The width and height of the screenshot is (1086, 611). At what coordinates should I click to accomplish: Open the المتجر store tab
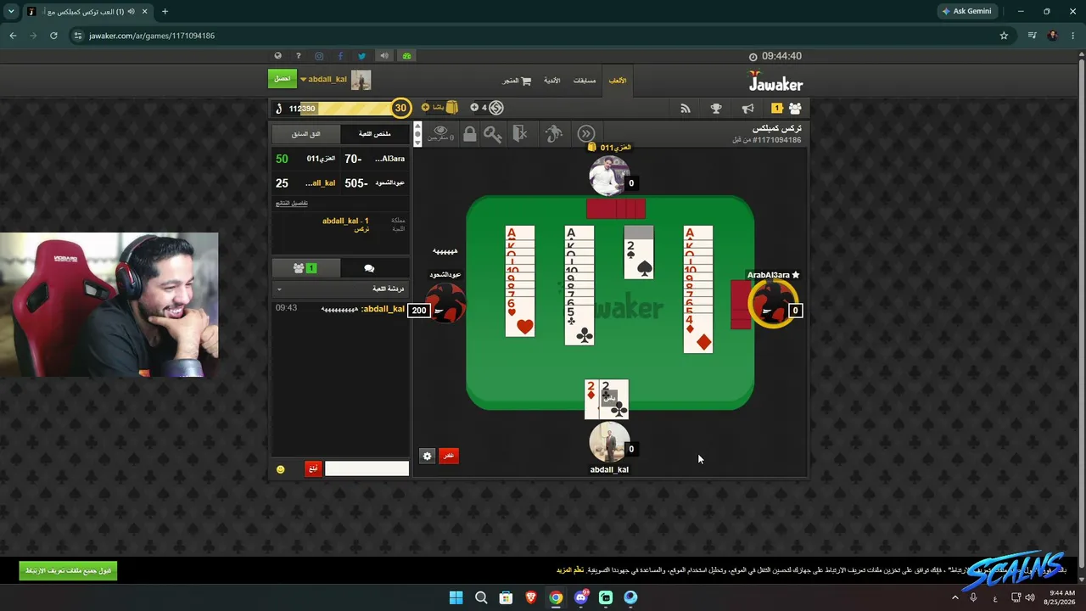coord(517,81)
